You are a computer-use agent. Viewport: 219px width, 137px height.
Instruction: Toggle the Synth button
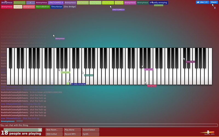[91, 134]
